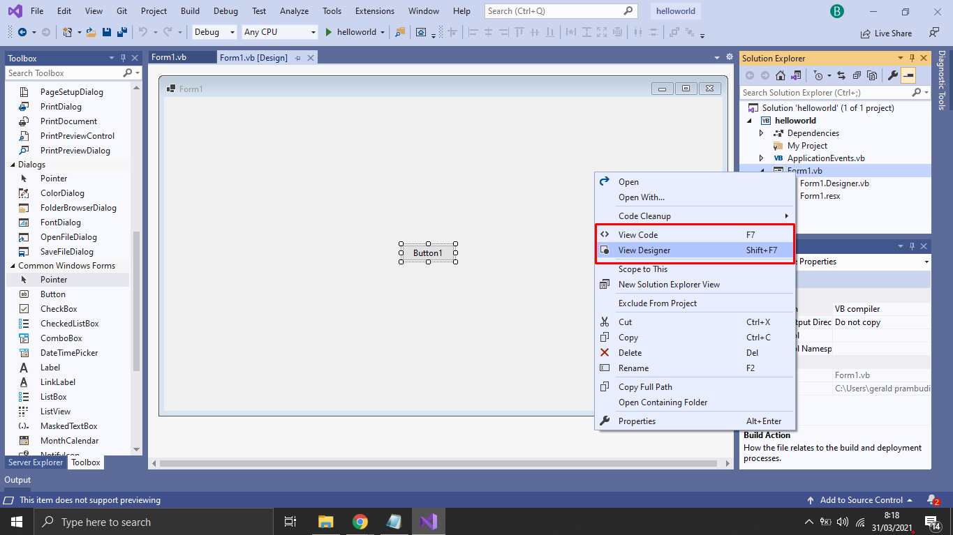The width and height of the screenshot is (953, 535).
Task: Choose View Code from the context menu
Action: point(637,234)
